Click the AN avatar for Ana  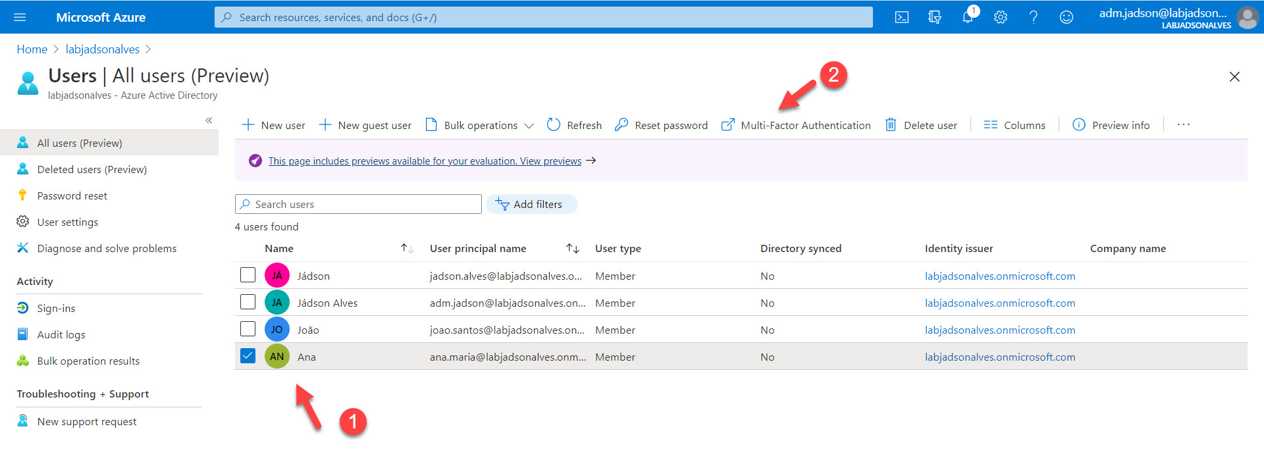277,357
